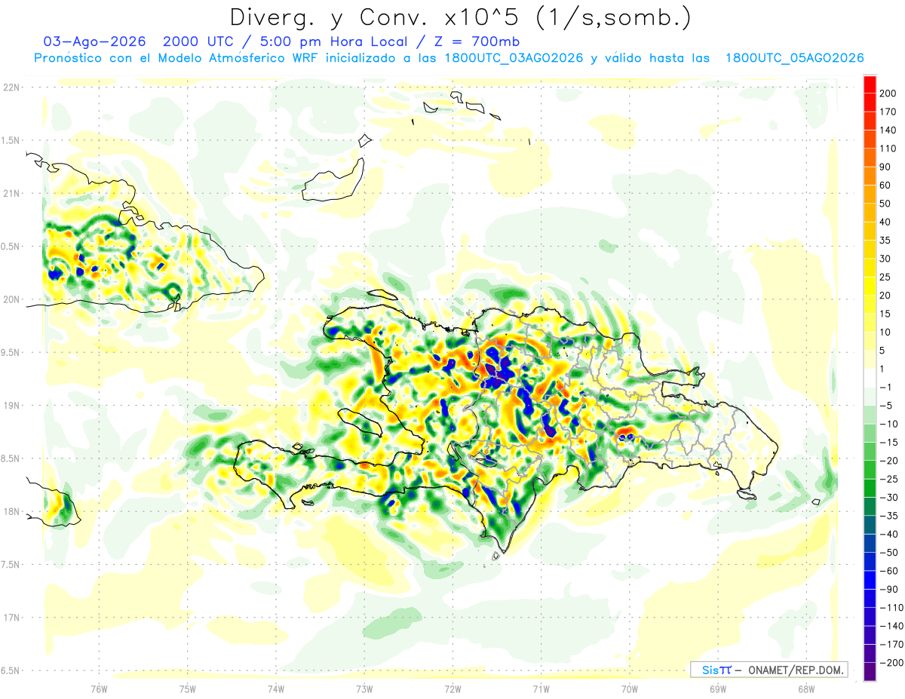This screenshot has height=699, width=905.
Task: Pick the purple swatch below -200
Action: tap(870, 672)
